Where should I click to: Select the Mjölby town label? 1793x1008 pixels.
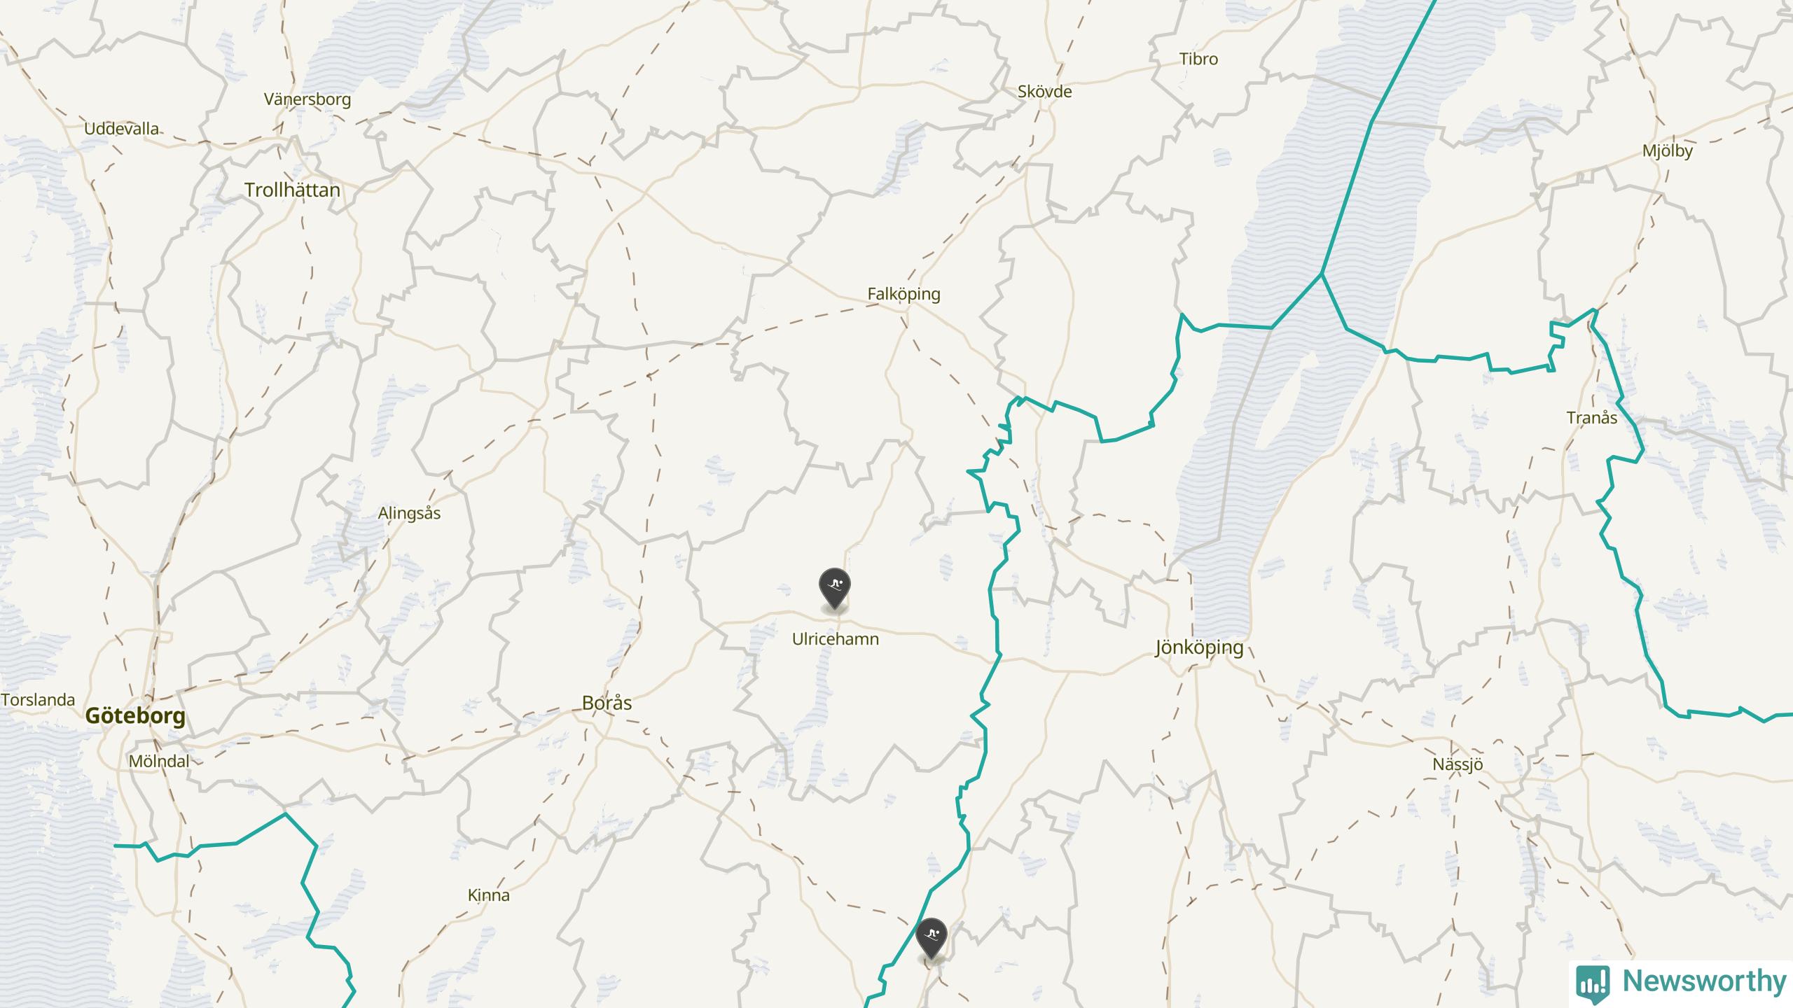1668,151
